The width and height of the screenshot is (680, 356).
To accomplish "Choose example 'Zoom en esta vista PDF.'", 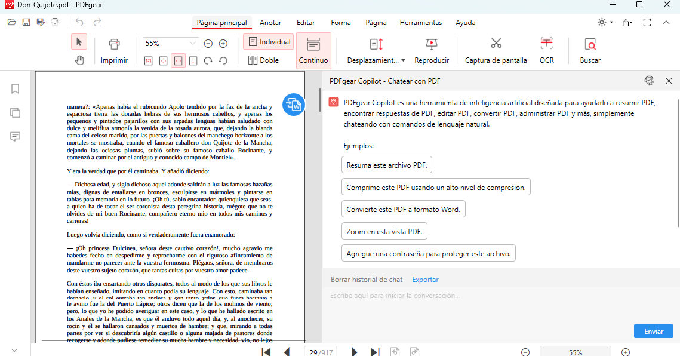I will coord(384,231).
